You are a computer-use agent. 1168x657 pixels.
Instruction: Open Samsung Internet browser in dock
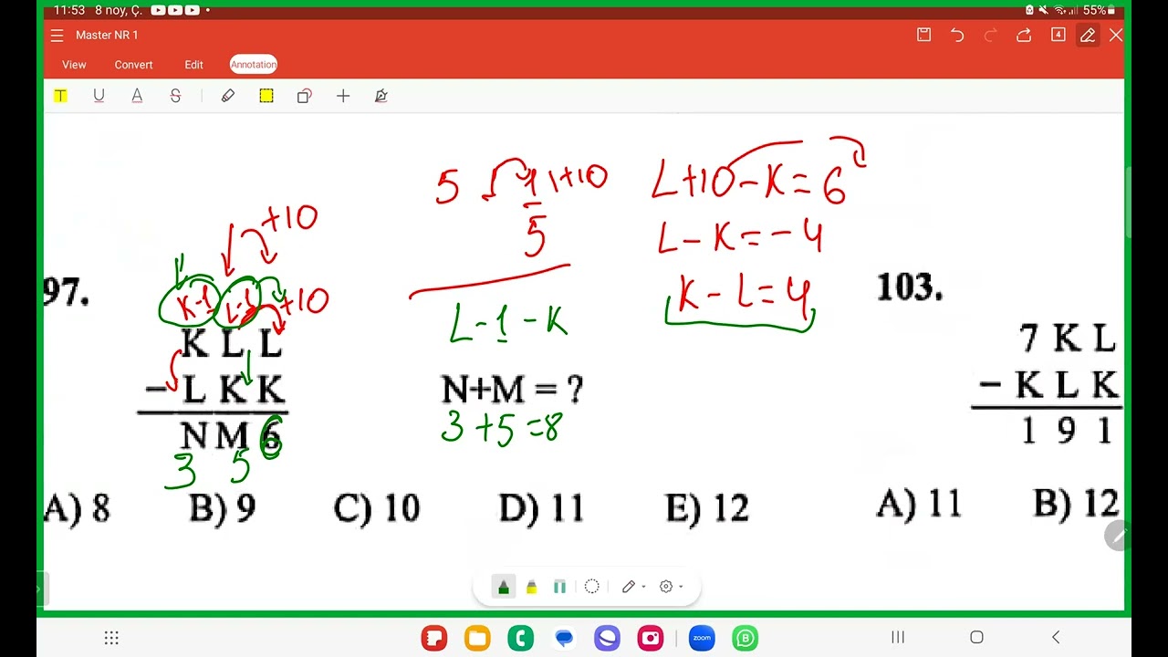(x=607, y=638)
